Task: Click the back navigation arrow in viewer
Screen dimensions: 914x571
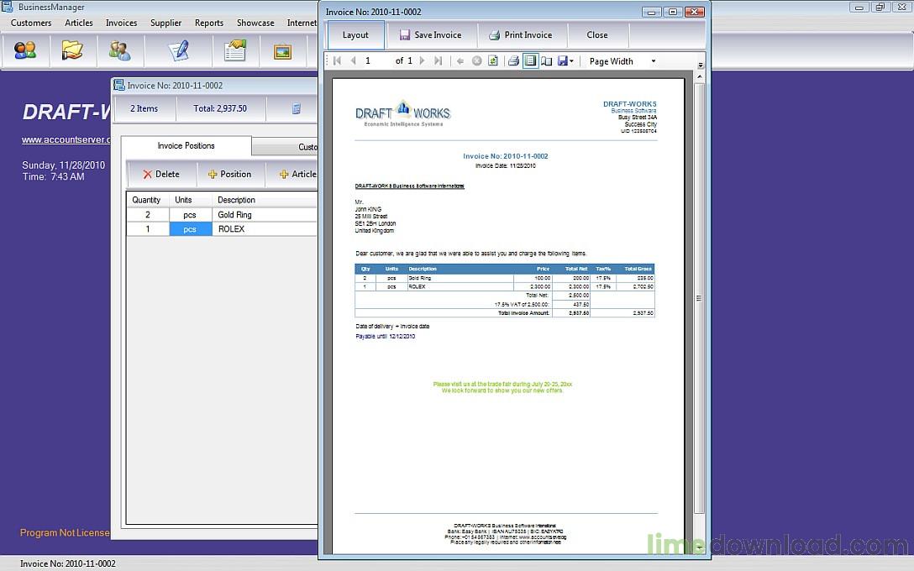Action: coord(460,60)
